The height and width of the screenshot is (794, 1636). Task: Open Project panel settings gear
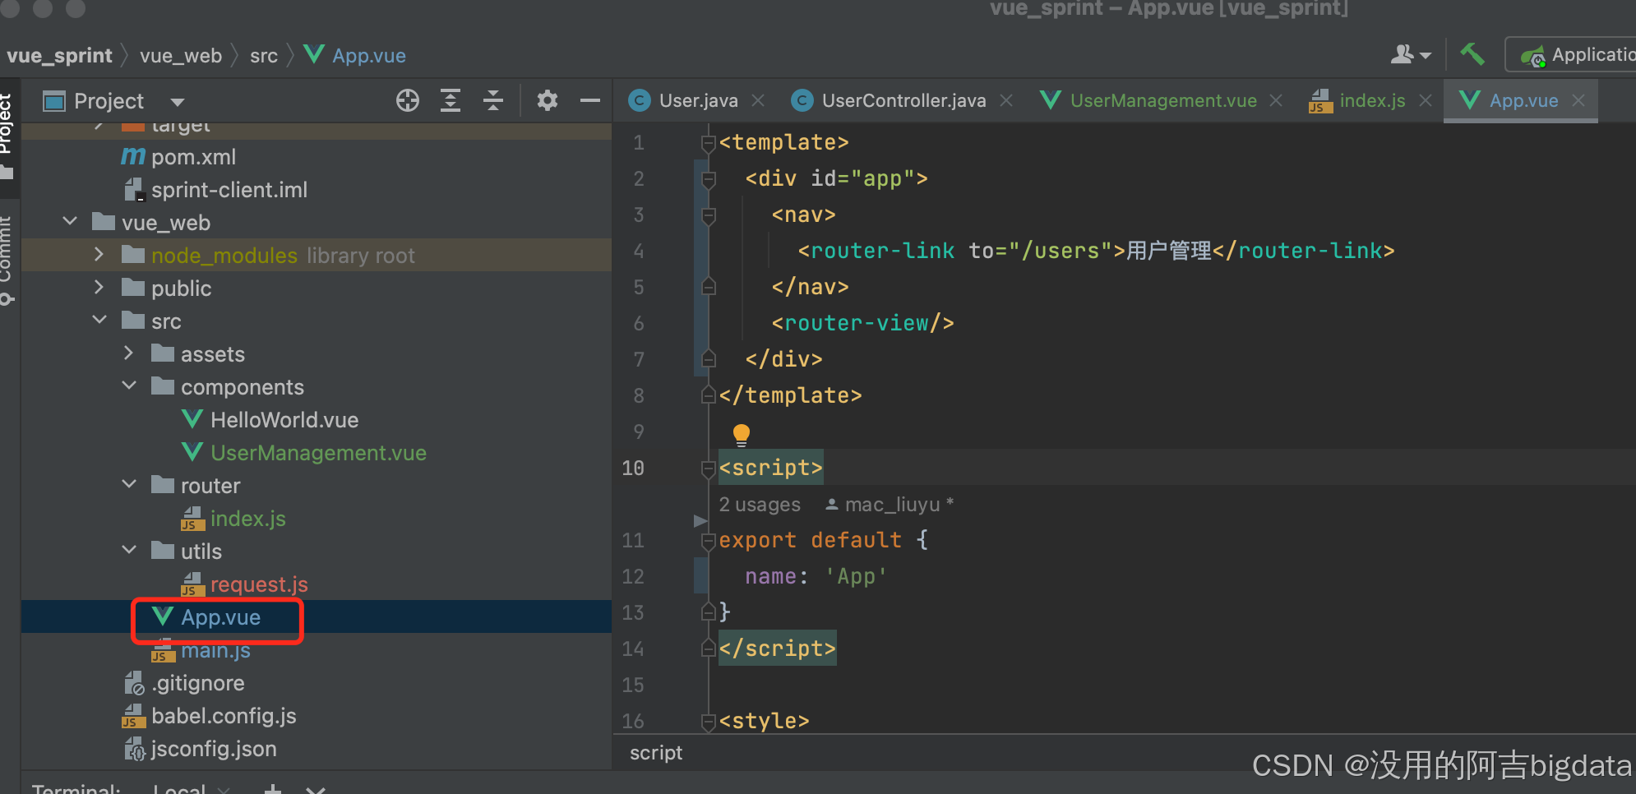coord(547,100)
